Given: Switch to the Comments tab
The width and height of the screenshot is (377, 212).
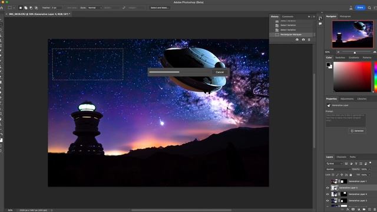Looking at the screenshot, I should [287, 16].
